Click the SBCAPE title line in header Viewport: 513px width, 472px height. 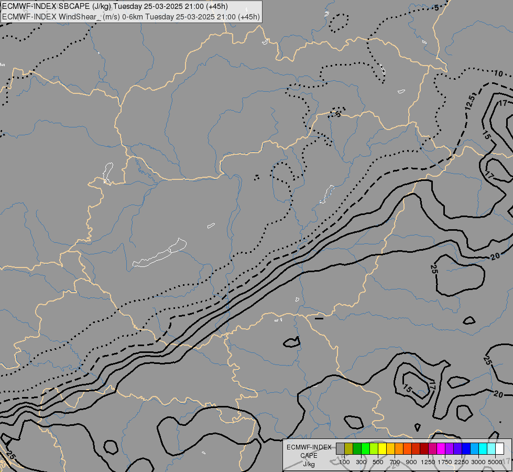[115, 6]
